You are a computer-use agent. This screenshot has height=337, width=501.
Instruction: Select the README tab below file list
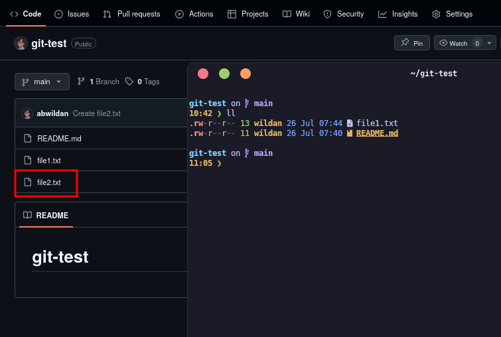click(x=46, y=216)
